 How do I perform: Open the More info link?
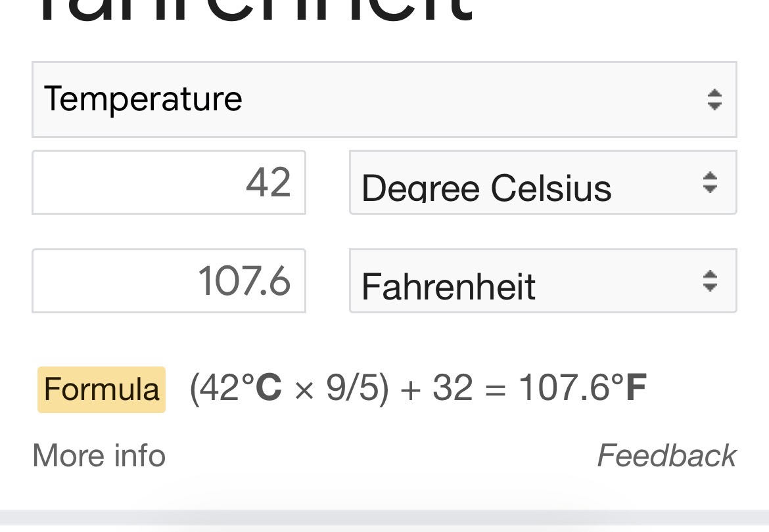coord(99,456)
